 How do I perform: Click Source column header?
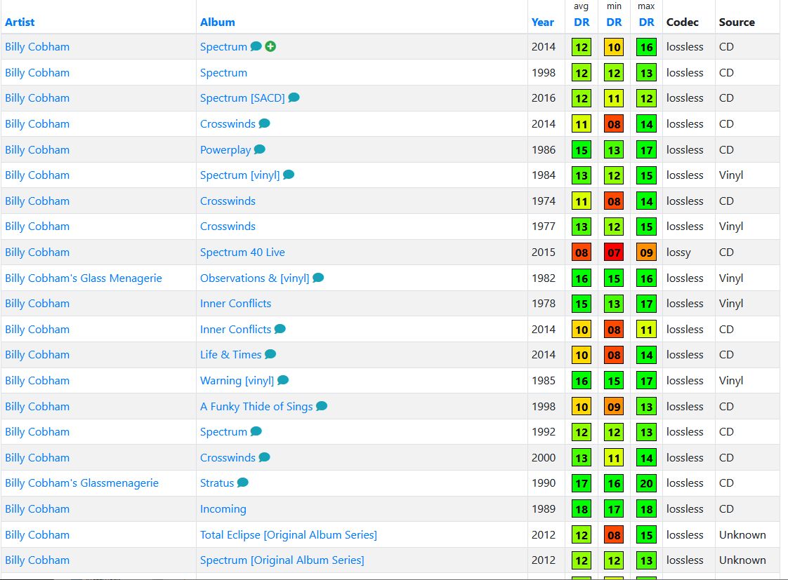point(737,22)
